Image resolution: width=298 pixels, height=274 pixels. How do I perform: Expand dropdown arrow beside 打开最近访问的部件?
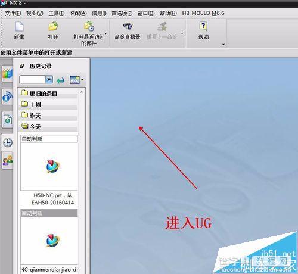point(105,33)
